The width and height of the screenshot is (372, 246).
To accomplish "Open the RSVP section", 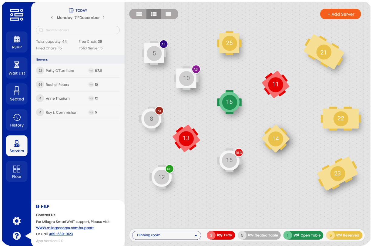I will tap(17, 42).
